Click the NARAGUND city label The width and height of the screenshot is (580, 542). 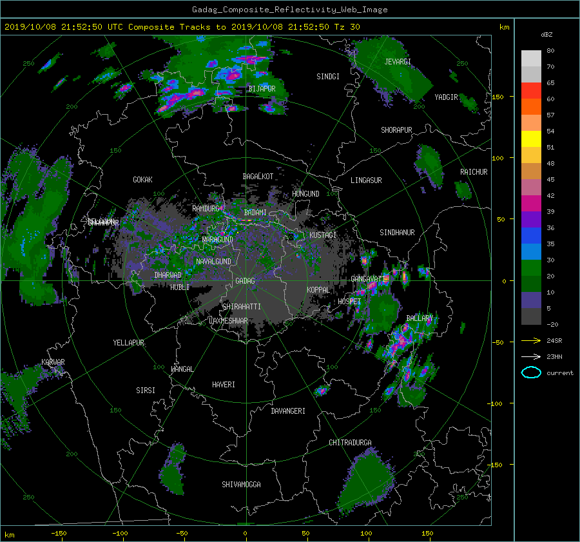(x=218, y=240)
